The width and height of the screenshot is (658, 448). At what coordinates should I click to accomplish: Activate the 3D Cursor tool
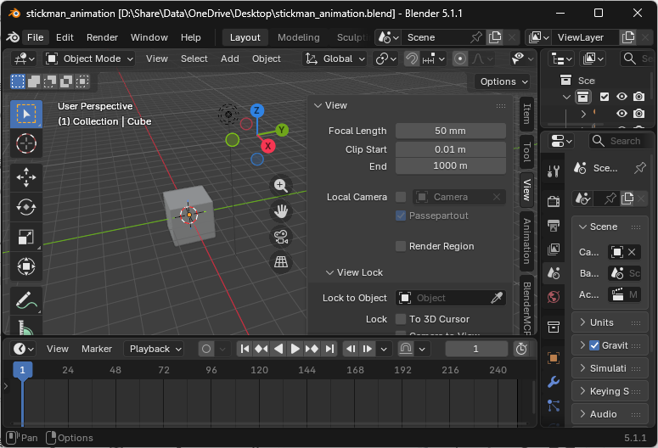(26, 143)
